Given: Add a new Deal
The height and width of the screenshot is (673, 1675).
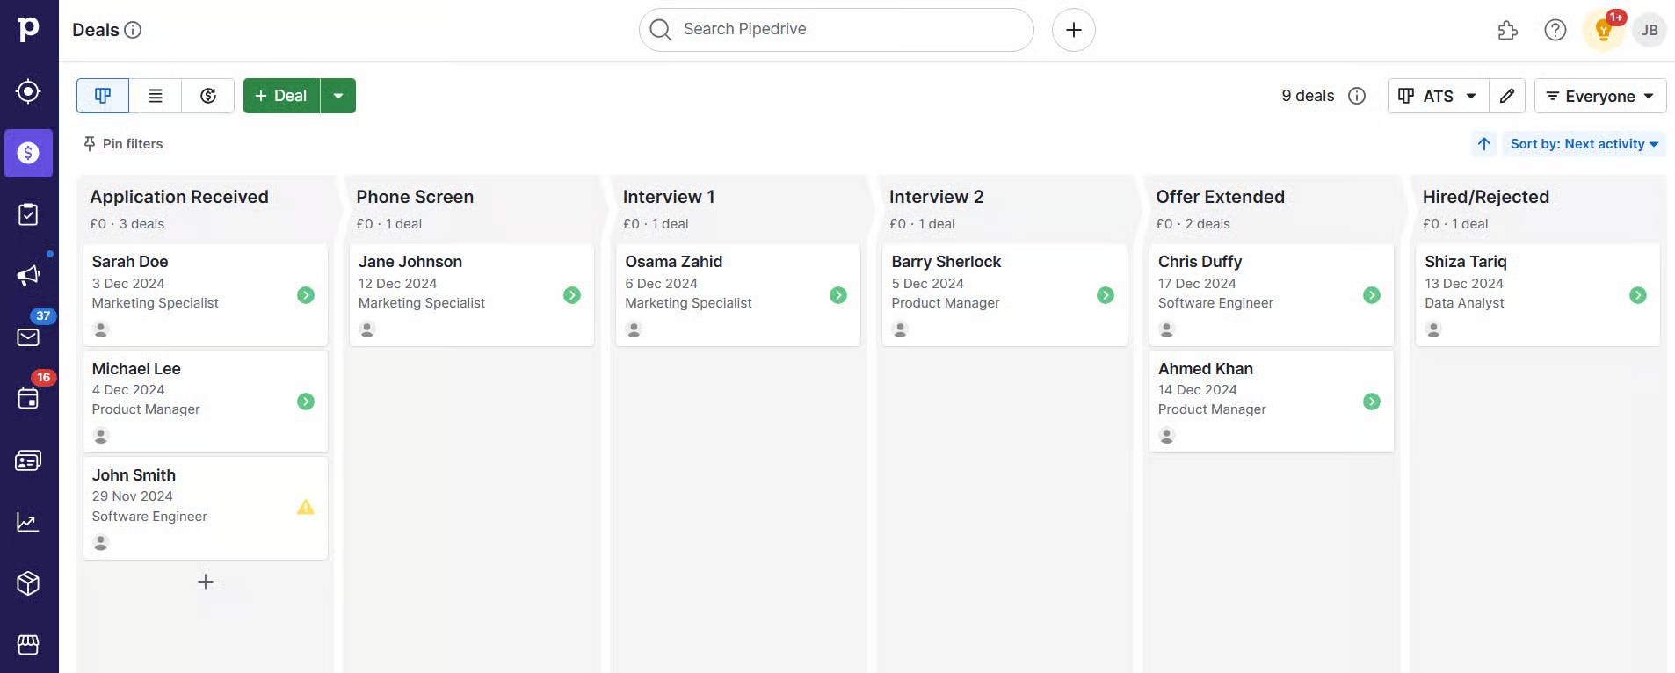Looking at the screenshot, I should (281, 96).
